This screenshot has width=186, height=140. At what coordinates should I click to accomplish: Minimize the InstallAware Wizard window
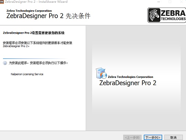pyautogui.click(x=158, y=2)
